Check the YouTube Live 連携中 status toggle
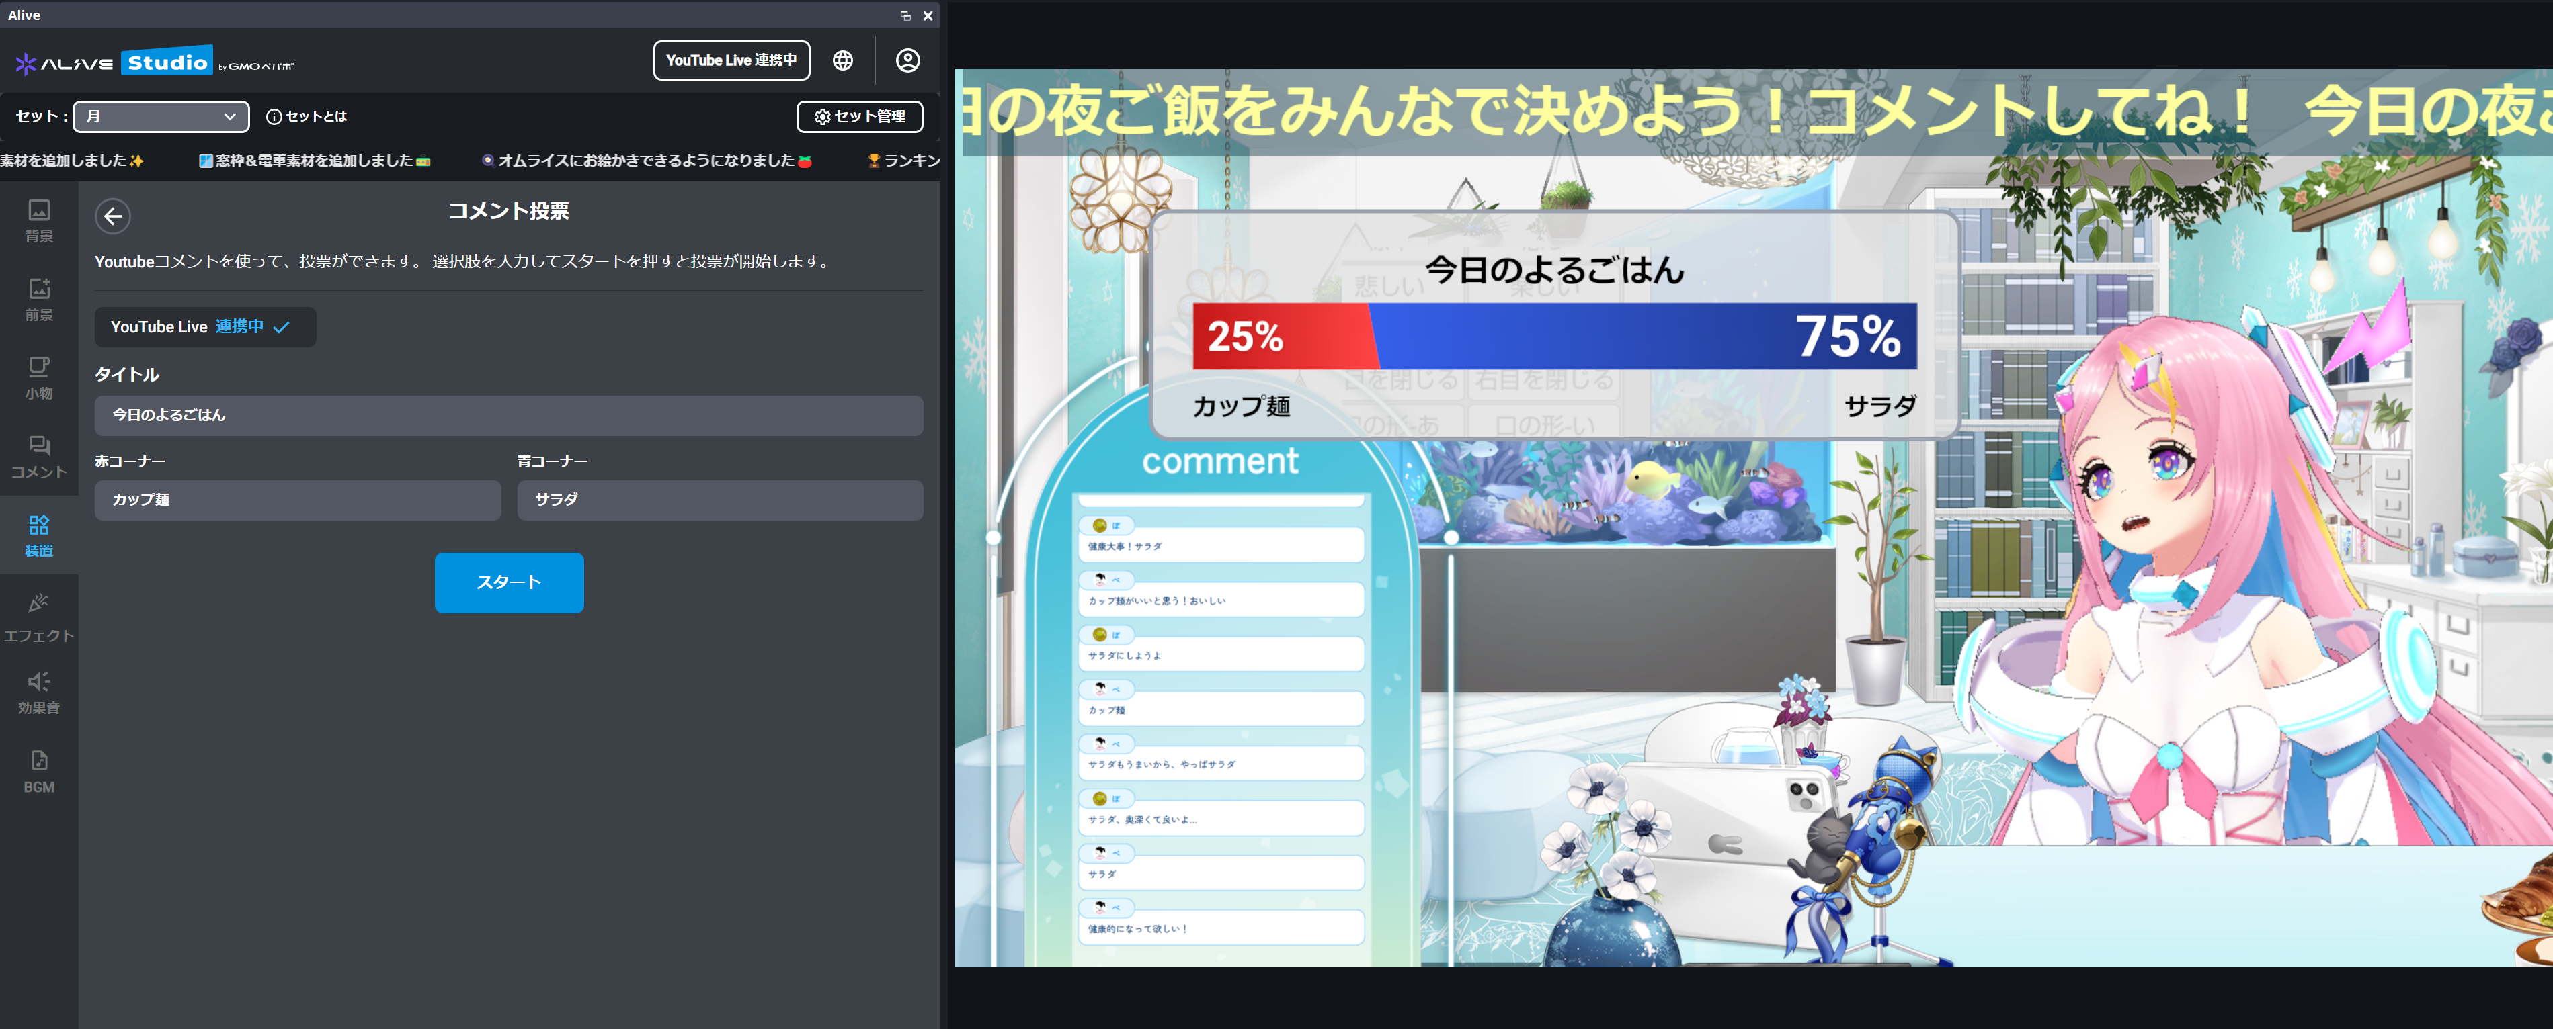The width and height of the screenshot is (2553, 1029). tap(205, 327)
